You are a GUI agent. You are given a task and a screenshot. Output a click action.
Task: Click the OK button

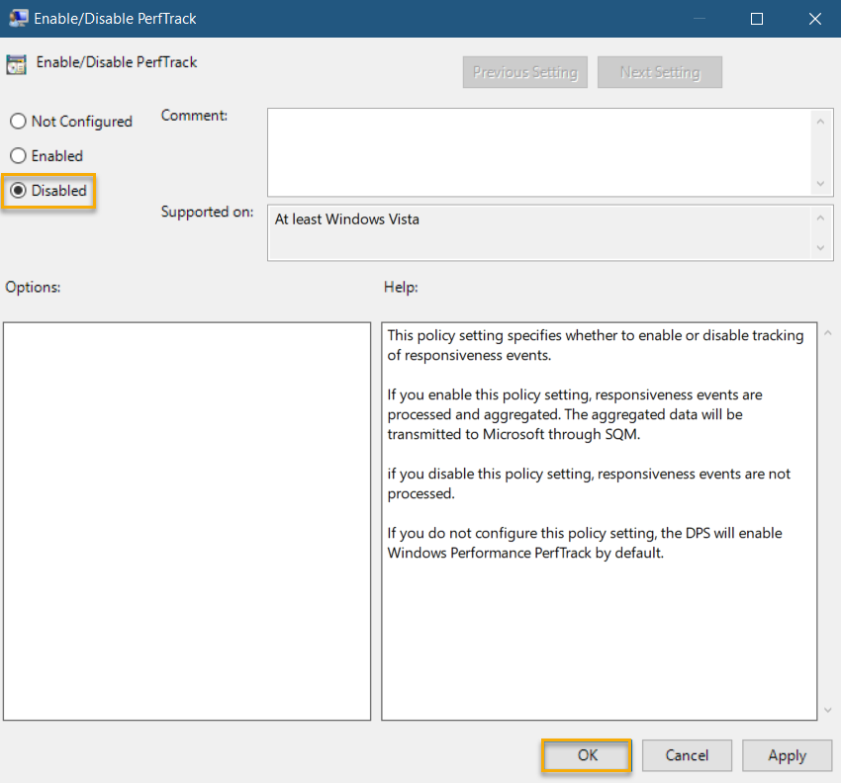587,755
